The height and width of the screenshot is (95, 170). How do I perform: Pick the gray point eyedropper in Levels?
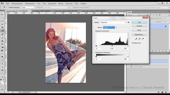(139, 39)
